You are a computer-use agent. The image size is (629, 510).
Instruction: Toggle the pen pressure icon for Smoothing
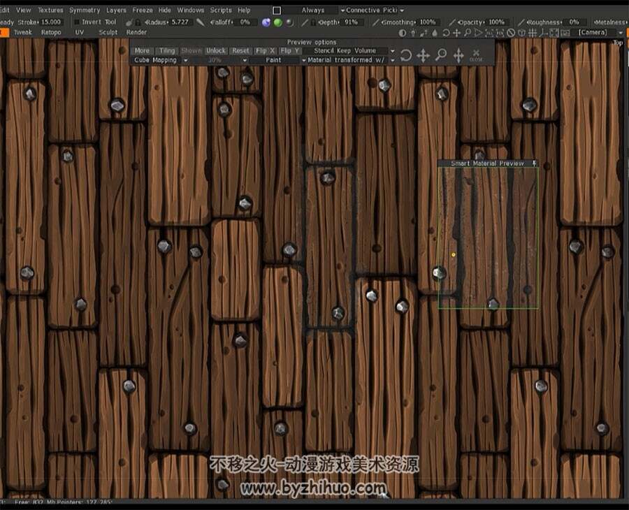click(375, 22)
